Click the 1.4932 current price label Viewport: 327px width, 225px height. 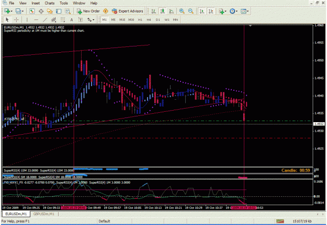(319, 124)
